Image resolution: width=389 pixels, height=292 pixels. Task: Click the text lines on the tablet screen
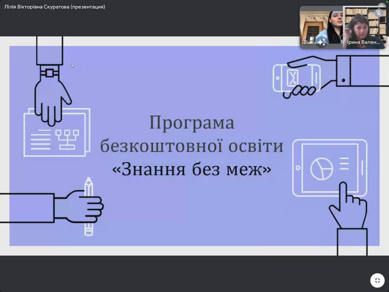pos(344,163)
